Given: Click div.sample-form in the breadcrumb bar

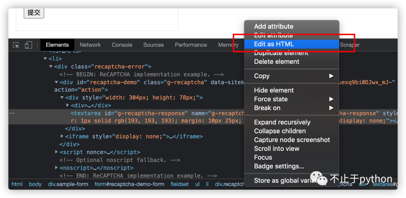Looking at the screenshot, I should pyautogui.click(x=68, y=184).
